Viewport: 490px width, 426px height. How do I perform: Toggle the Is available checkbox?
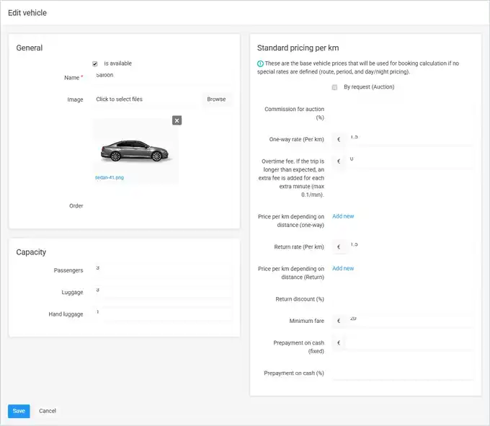pos(95,63)
